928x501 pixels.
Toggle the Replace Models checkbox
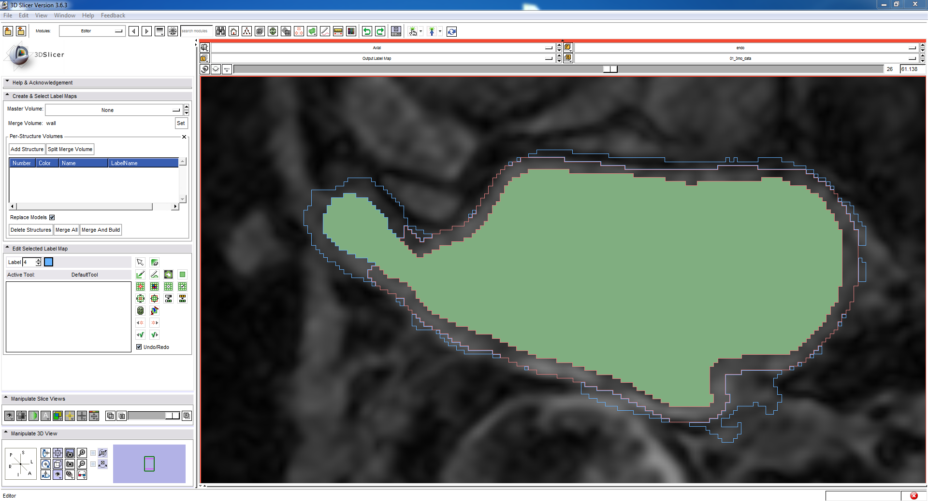(x=52, y=218)
